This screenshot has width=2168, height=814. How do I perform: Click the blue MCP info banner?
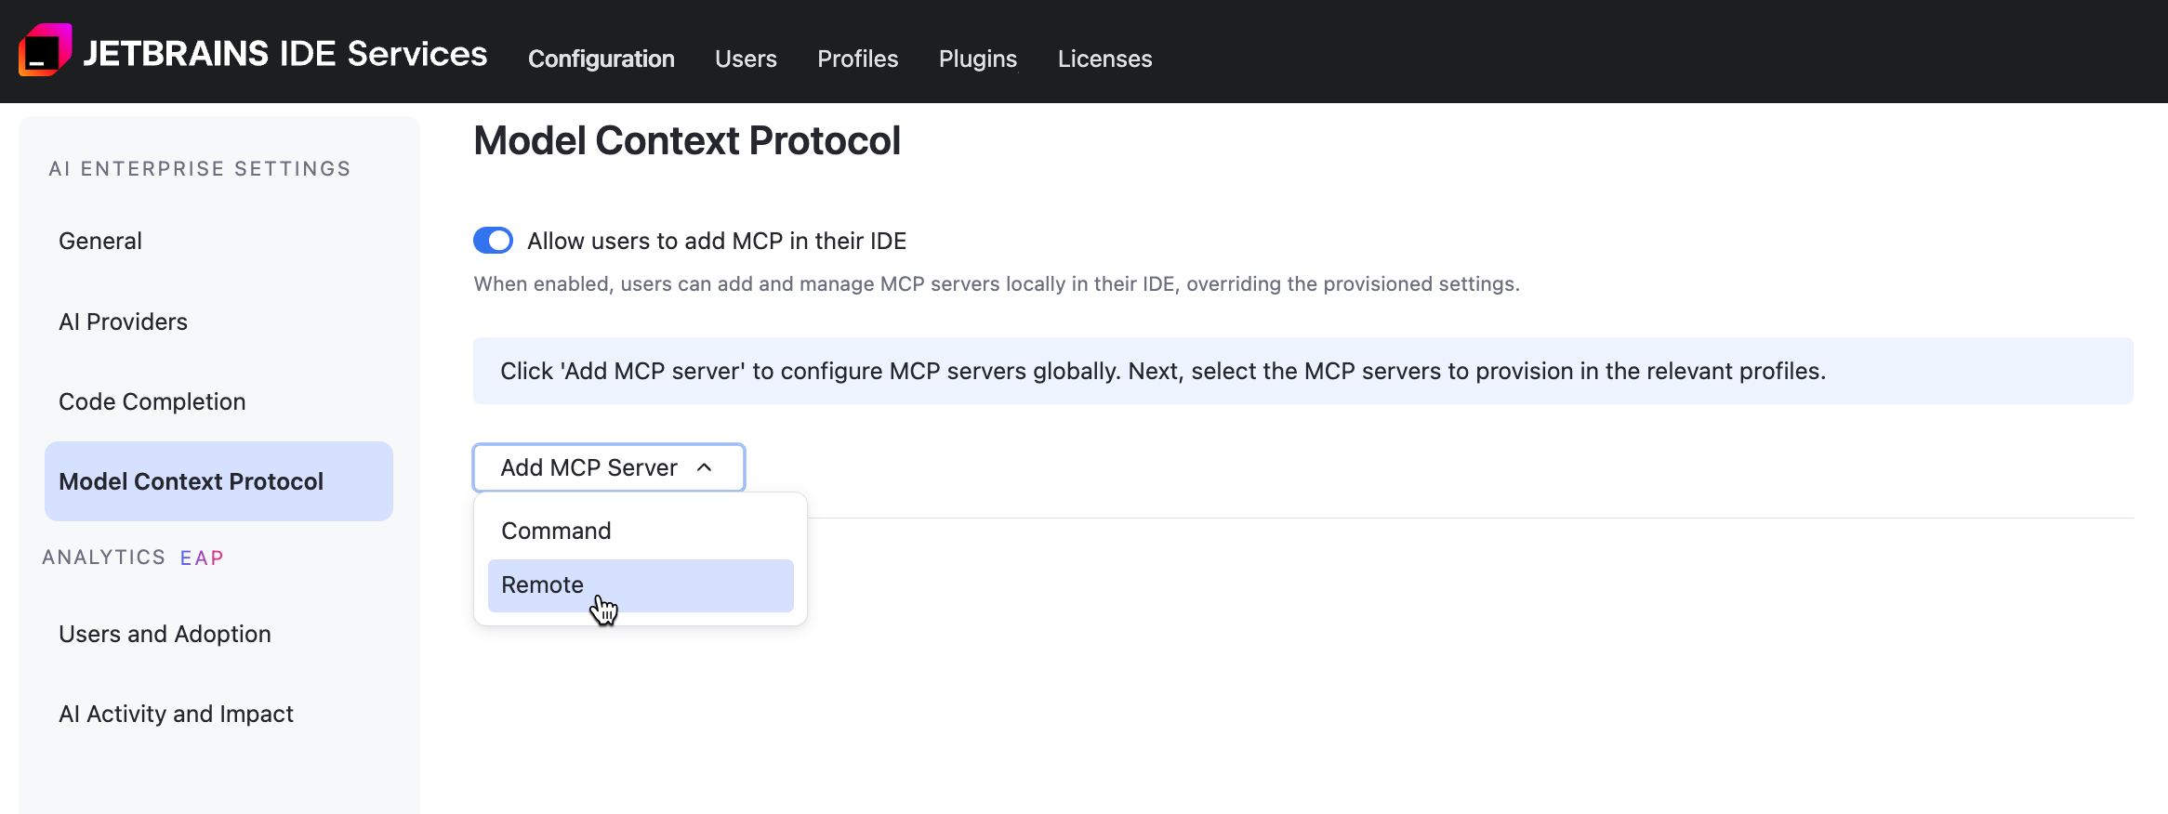1302,371
